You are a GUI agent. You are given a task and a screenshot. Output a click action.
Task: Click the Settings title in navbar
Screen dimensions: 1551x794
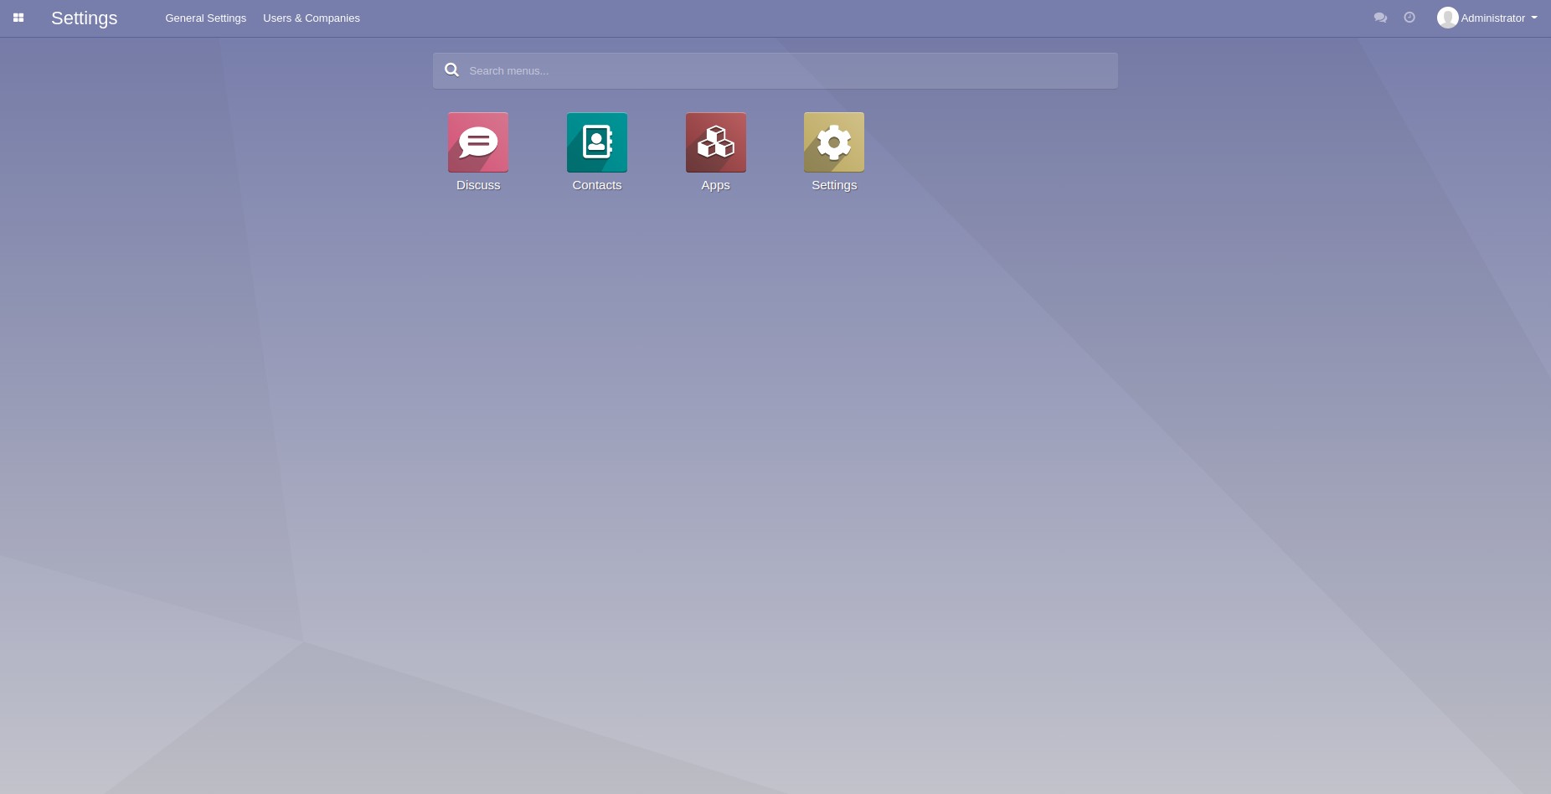(x=85, y=18)
